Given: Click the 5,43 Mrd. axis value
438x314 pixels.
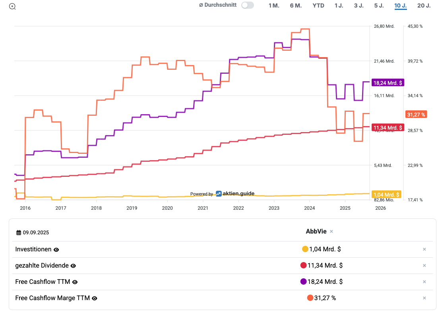Looking at the screenshot, I should tap(383, 165).
